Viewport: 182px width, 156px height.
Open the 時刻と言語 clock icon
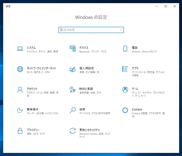pyautogui.click(x=73, y=90)
